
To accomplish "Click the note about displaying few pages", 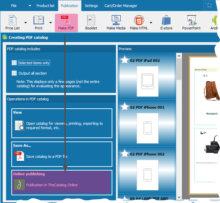I will click(x=58, y=84).
